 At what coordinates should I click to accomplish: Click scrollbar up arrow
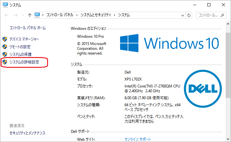228,24
